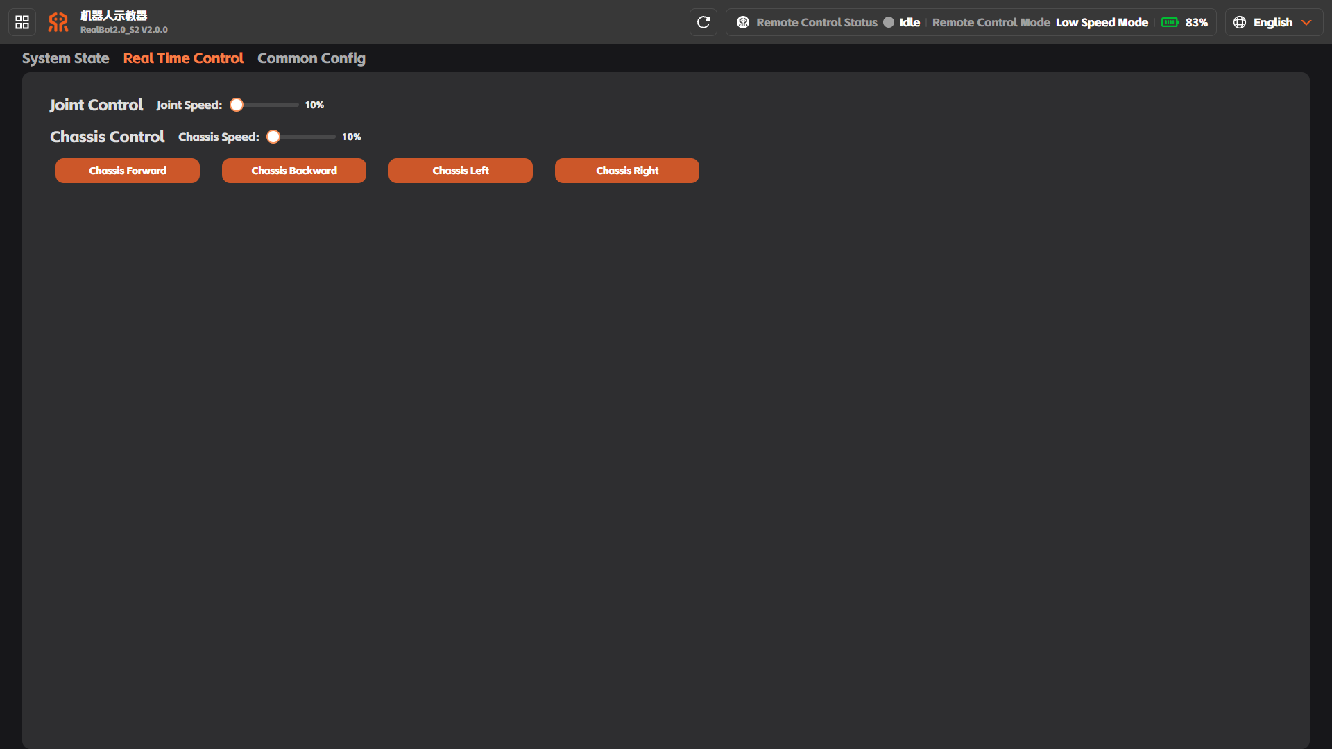
Task: Click the Chassis Left button
Action: coord(461,171)
